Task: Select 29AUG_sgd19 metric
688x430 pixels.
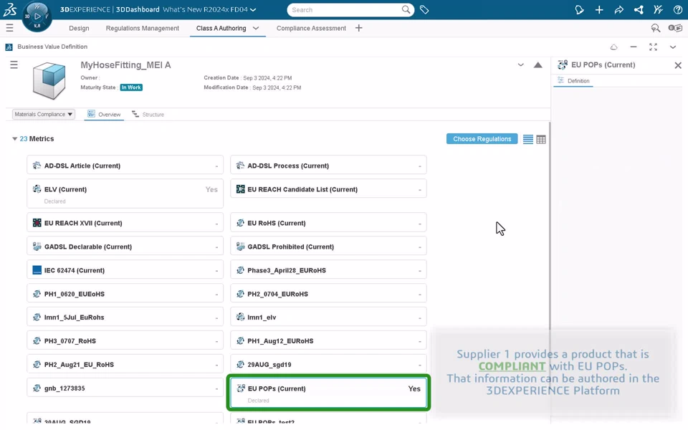Action: tap(328, 365)
